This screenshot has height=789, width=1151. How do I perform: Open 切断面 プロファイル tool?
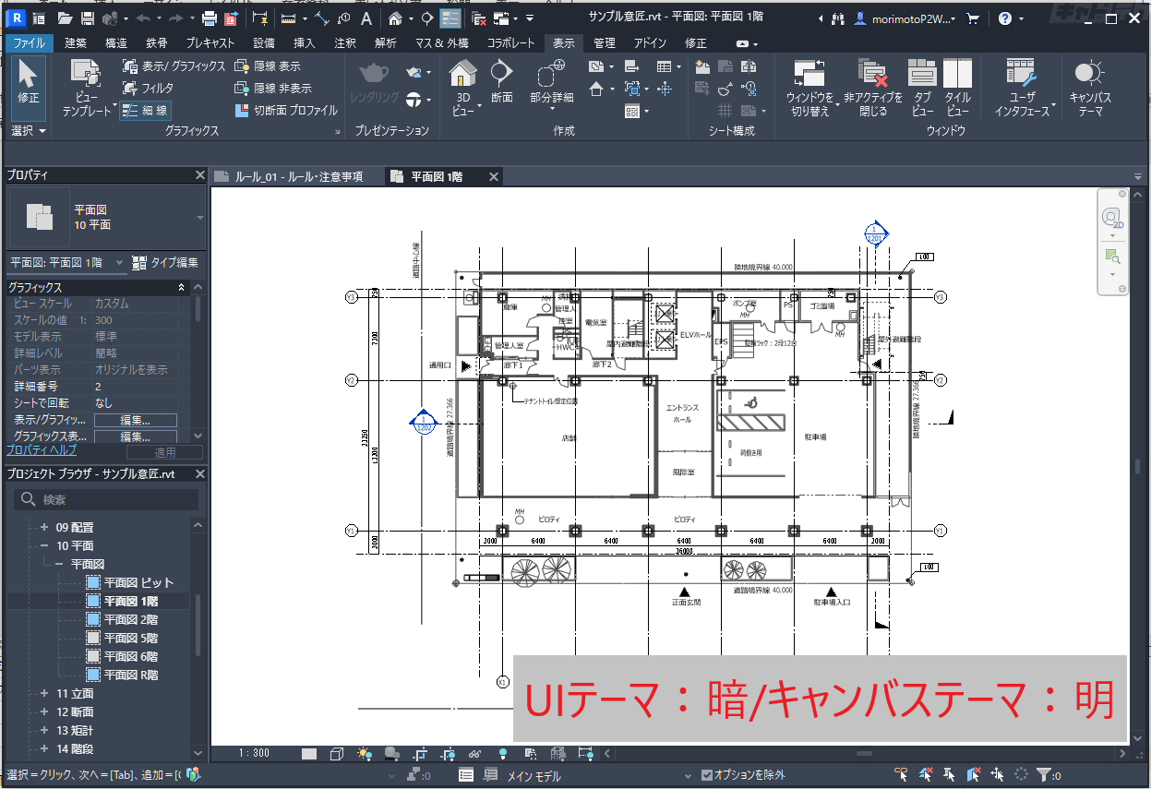(x=287, y=111)
